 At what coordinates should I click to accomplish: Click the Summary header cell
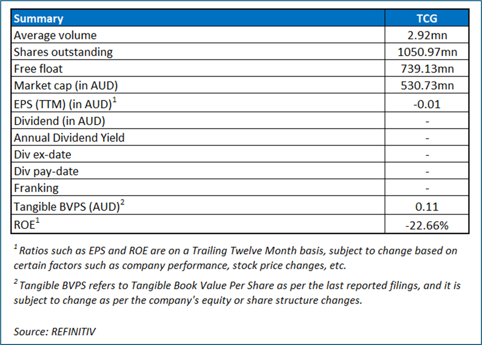click(x=39, y=19)
